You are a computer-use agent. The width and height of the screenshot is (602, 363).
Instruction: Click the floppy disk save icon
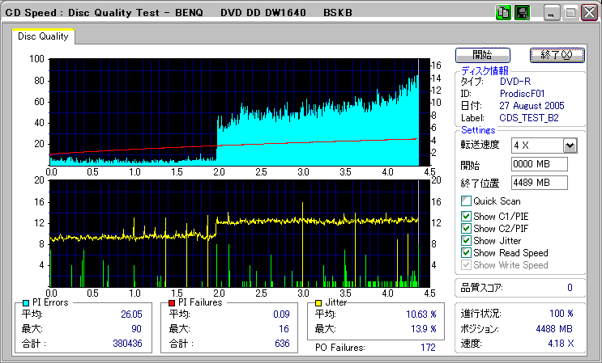pyautogui.click(x=522, y=13)
